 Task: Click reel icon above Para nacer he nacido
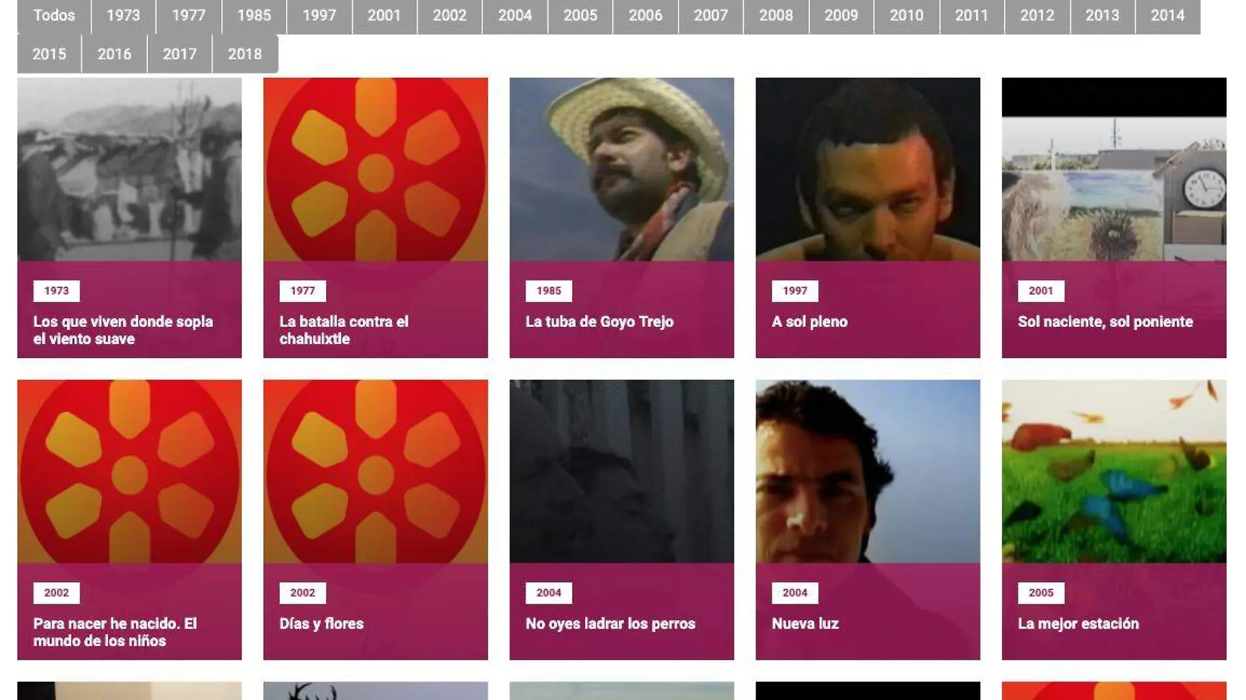click(129, 471)
